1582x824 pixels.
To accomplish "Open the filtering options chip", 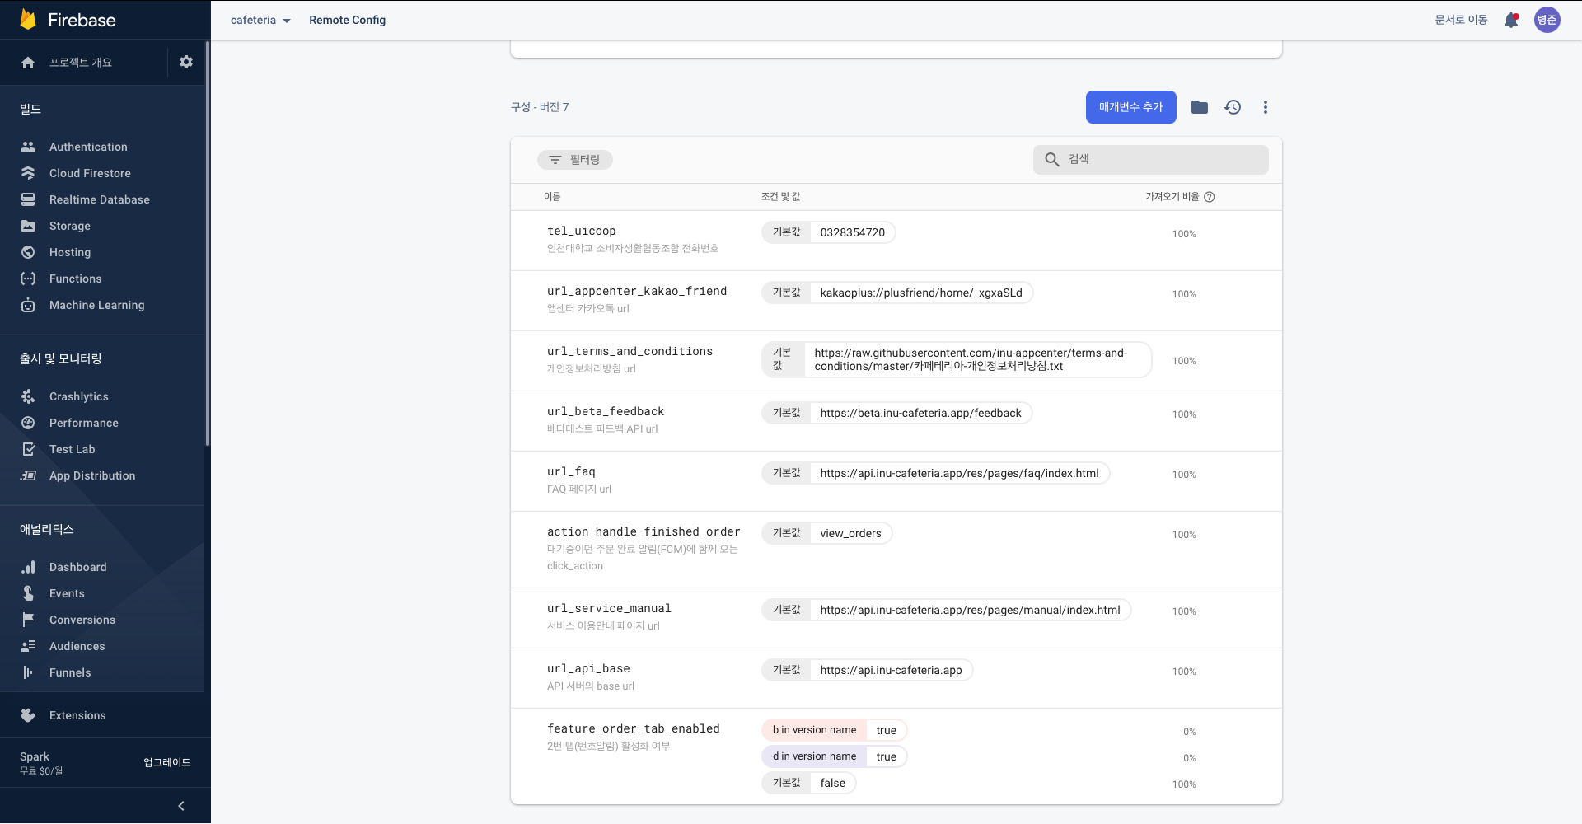I will (575, 160).
